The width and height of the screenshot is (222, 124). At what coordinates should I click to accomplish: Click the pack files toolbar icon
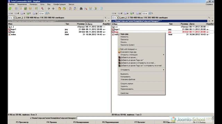[x=59, y=9]
